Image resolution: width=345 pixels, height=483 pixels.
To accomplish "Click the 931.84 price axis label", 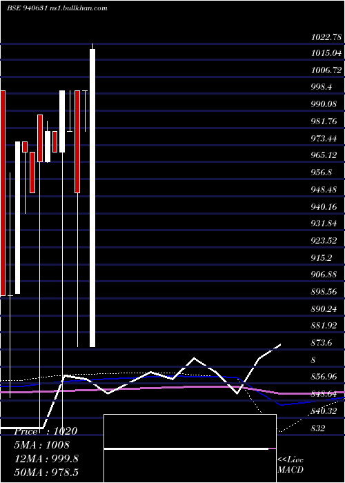I will [x=324, y=224].
